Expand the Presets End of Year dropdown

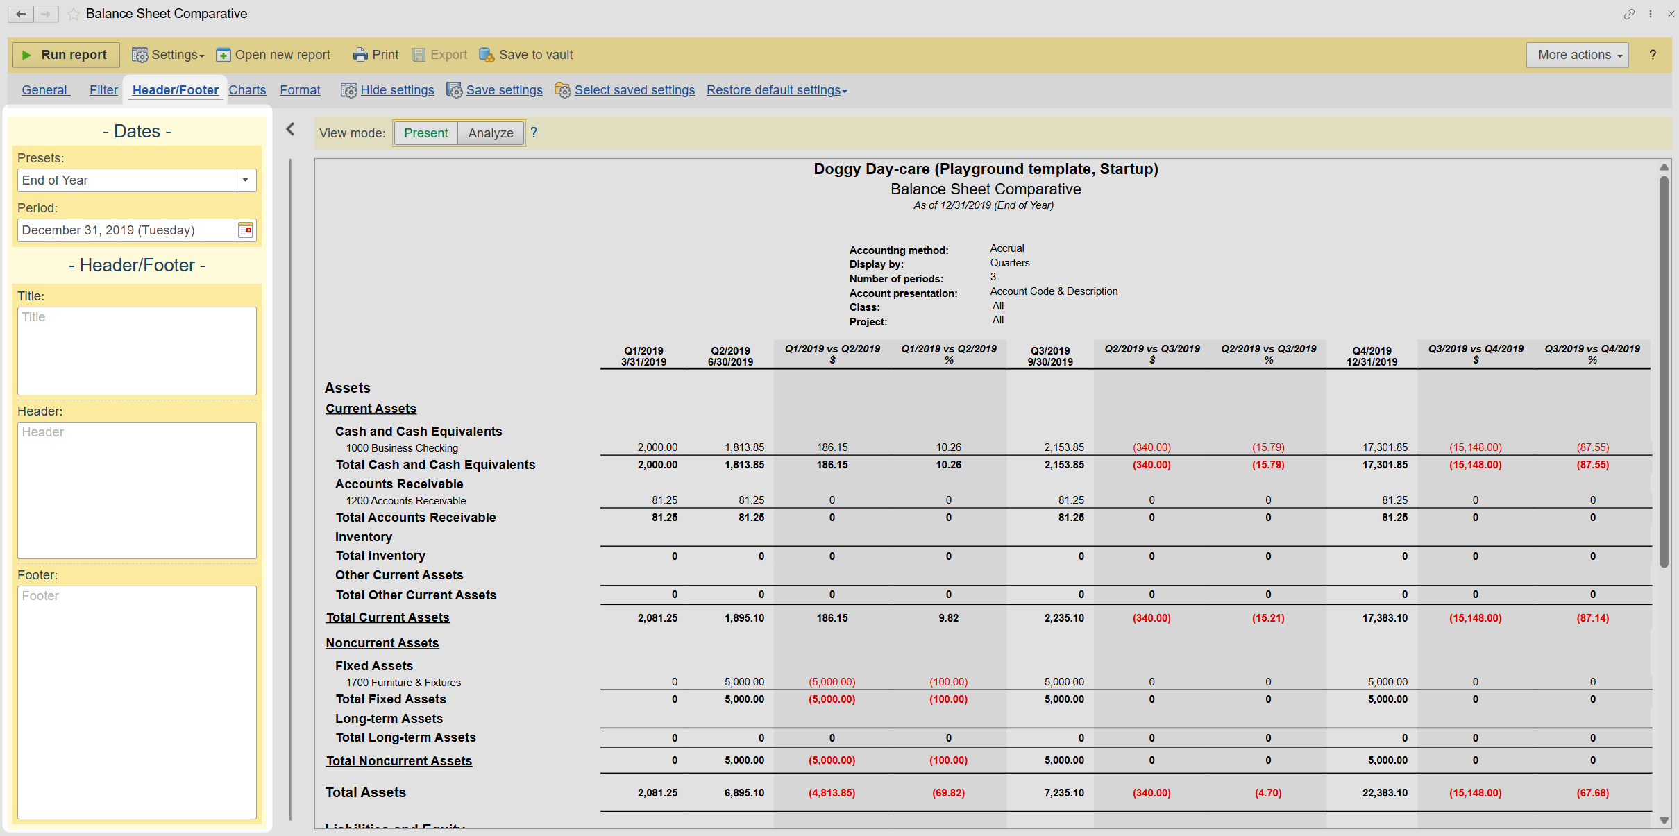click(x=245, y=180)
